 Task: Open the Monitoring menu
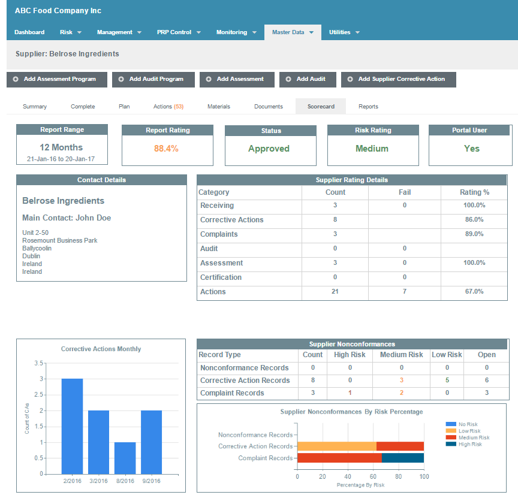pos(231,32)
